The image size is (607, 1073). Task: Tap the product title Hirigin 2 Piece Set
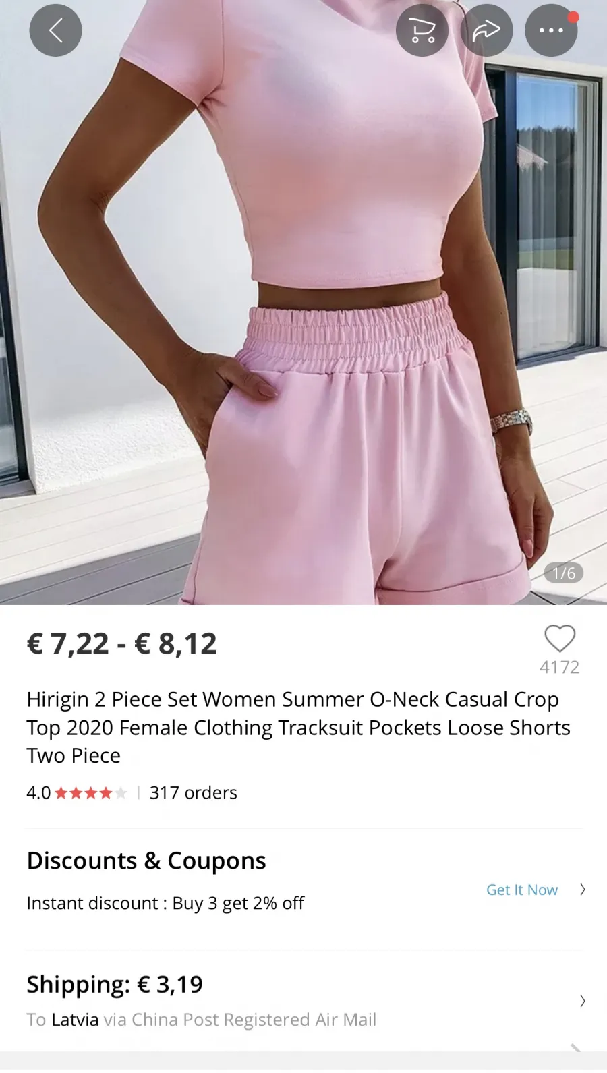[x=298, y=728]
